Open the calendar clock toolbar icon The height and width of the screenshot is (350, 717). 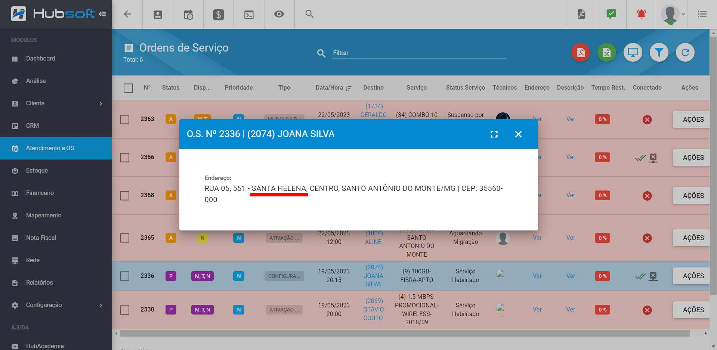(188, 15)
